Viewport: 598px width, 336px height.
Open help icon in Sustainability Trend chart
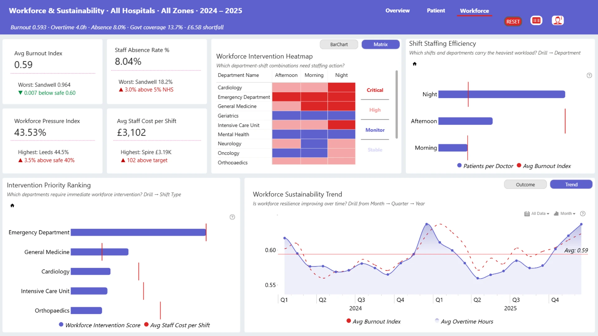tap(583, 213)
